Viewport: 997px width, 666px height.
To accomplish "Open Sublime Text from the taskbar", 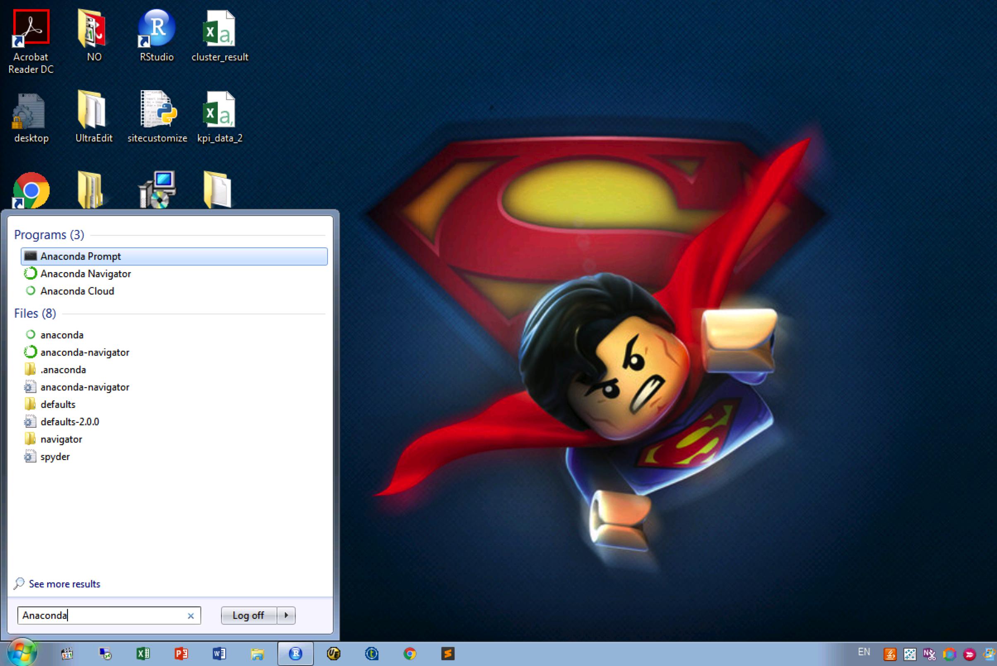I will click(448, 654).
